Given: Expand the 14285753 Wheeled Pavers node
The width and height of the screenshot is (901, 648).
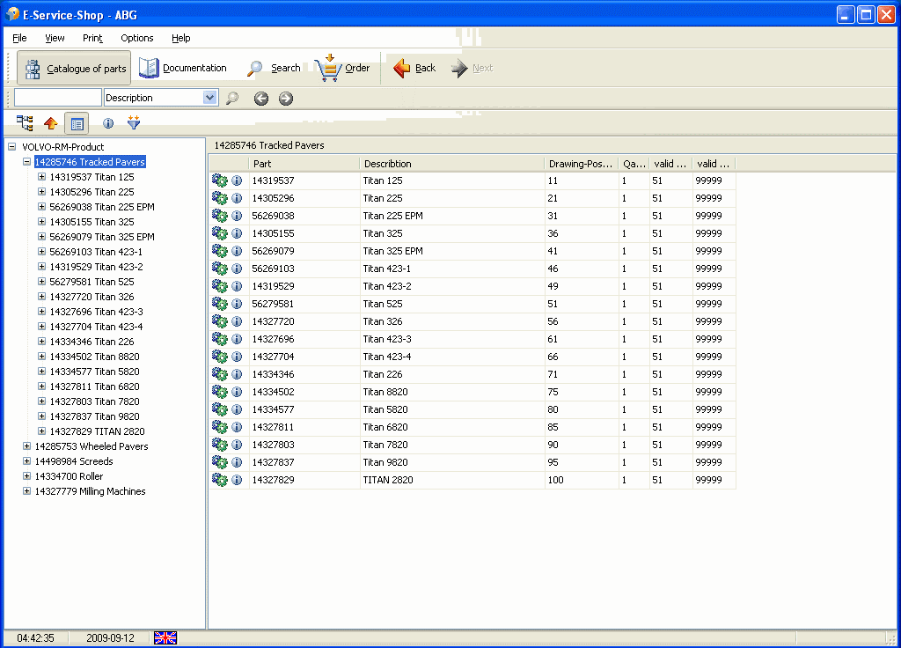Looking at the screenshot, I should pos(26,445).
